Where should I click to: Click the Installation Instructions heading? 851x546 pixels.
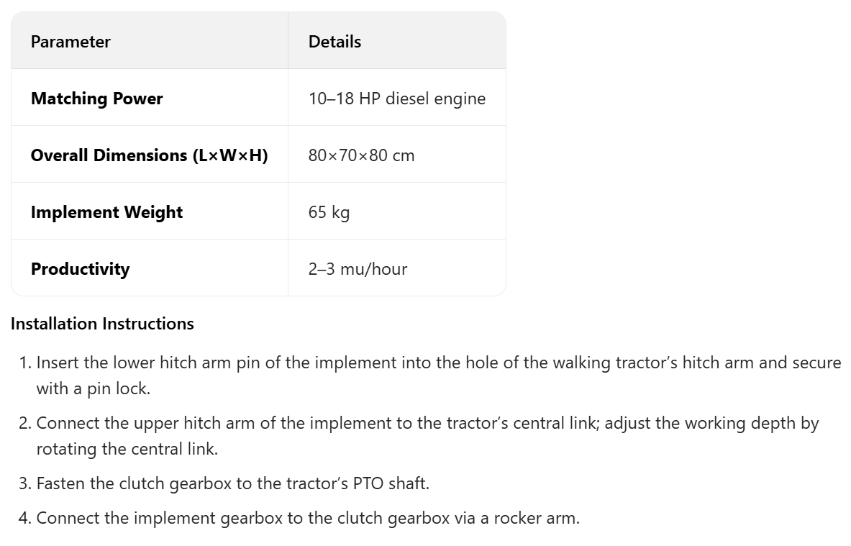pos(102,324)
